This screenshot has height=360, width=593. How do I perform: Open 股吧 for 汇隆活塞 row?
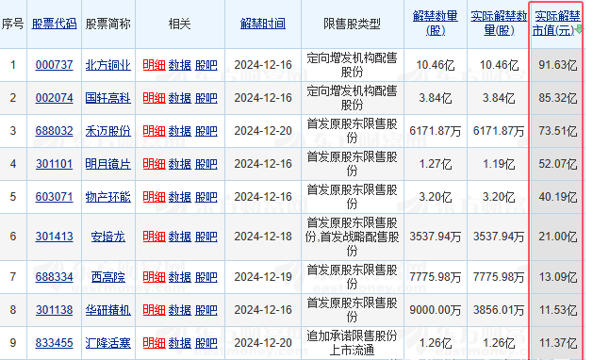(206, 343)
